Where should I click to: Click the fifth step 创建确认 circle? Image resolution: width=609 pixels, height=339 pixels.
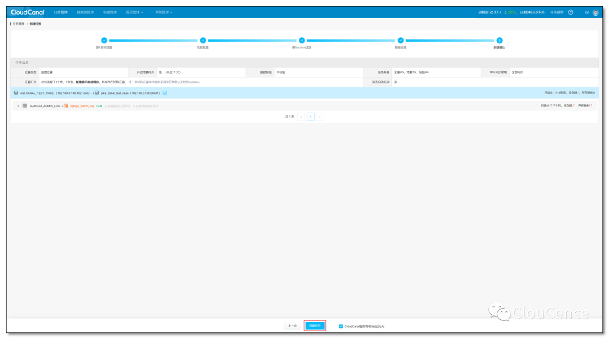500,41
